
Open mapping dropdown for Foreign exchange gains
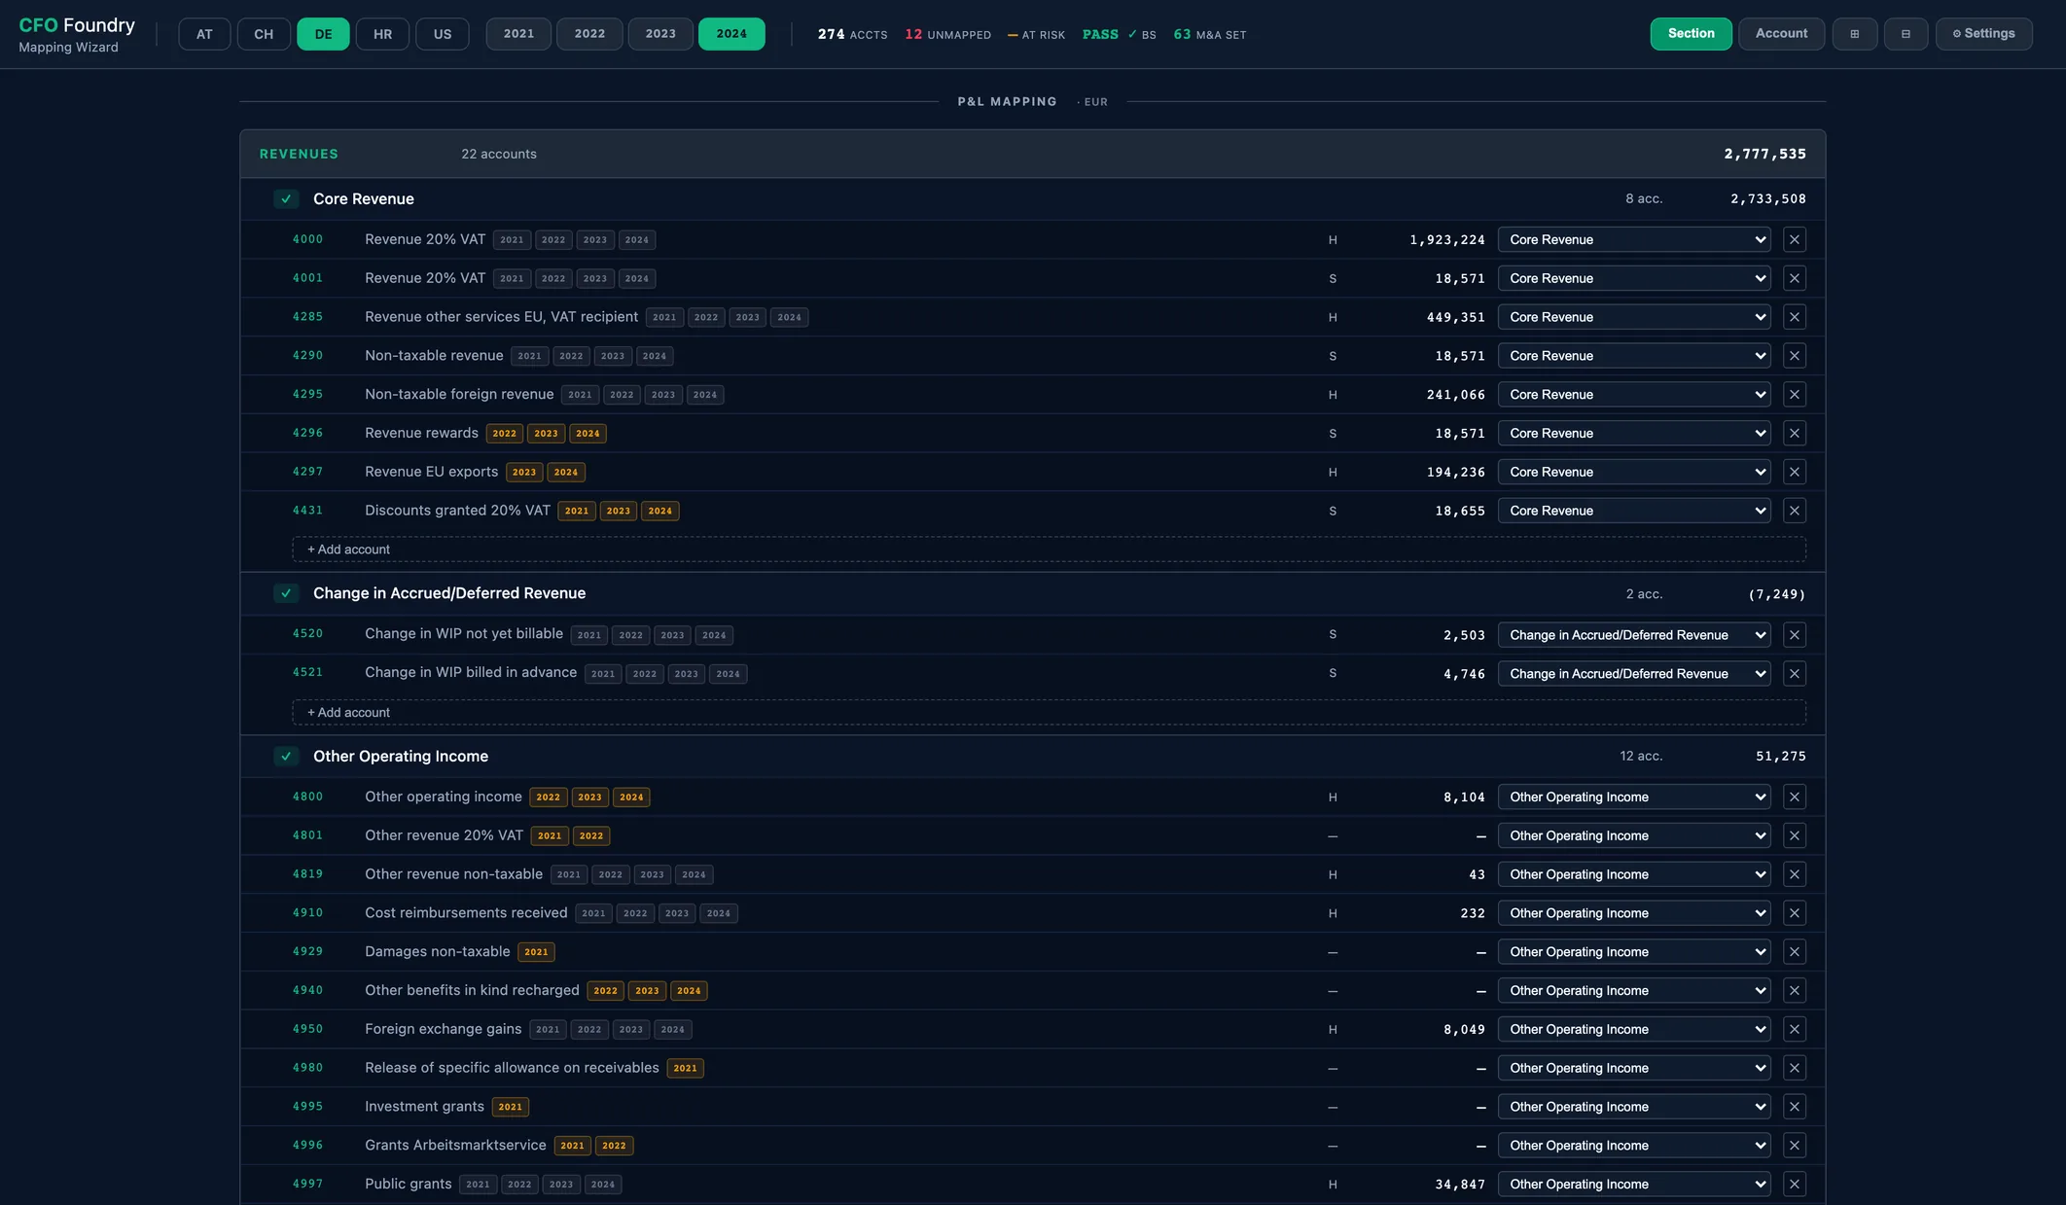(x=1634, y=1029)
